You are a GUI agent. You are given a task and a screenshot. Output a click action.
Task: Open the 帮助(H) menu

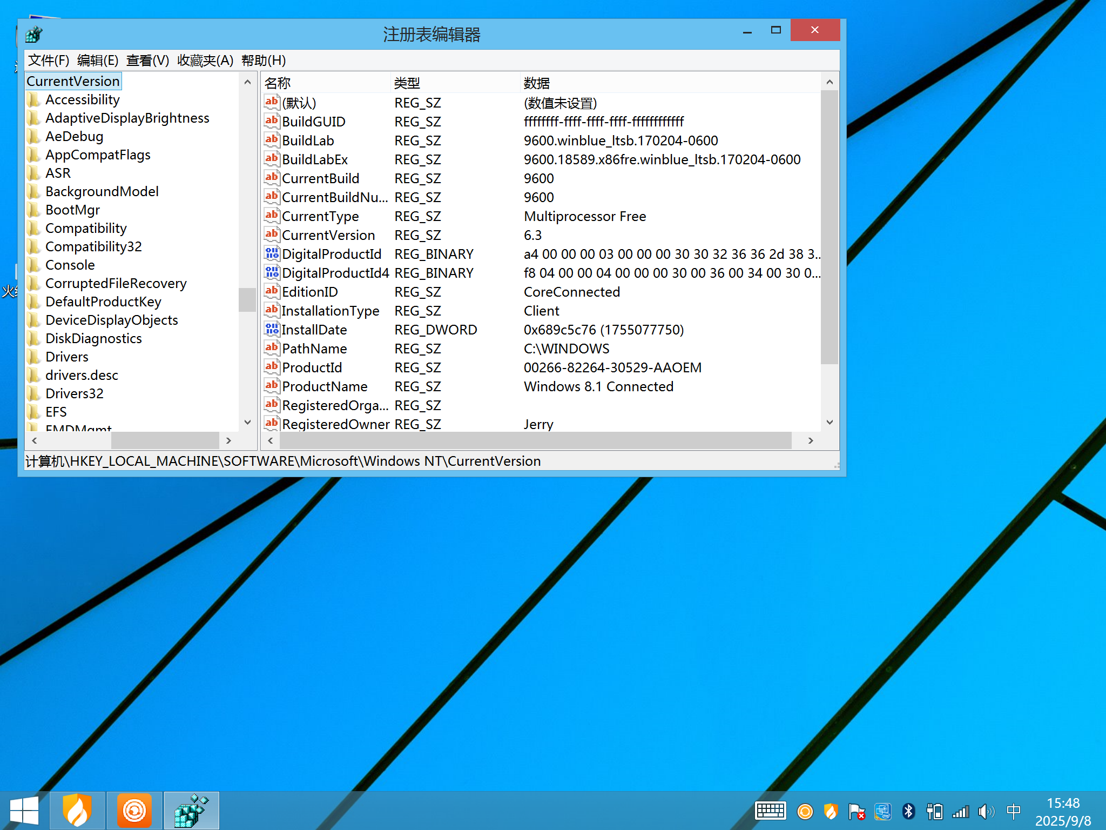tap(264, 60)
